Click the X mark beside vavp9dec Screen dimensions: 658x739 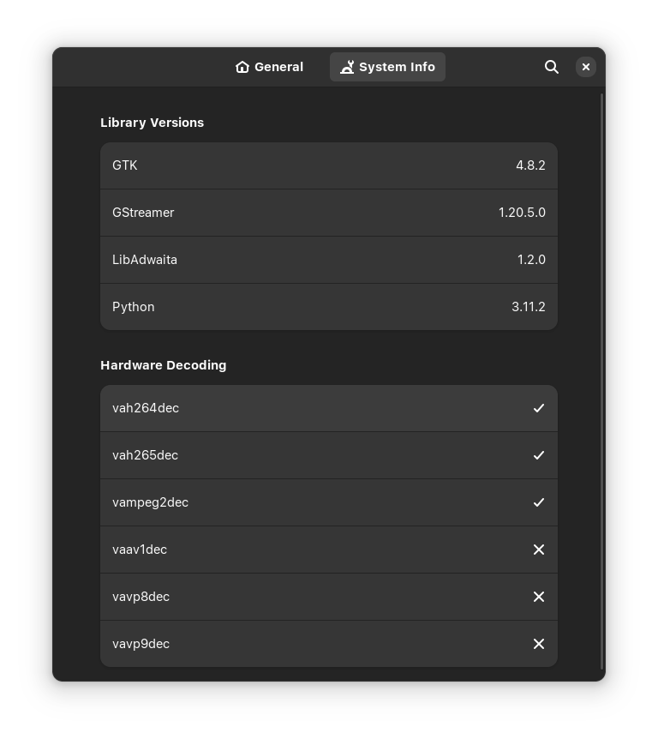click(538, 644)
